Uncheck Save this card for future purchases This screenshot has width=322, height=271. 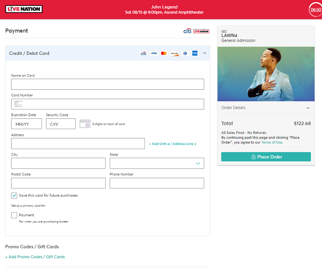[14, 195]
